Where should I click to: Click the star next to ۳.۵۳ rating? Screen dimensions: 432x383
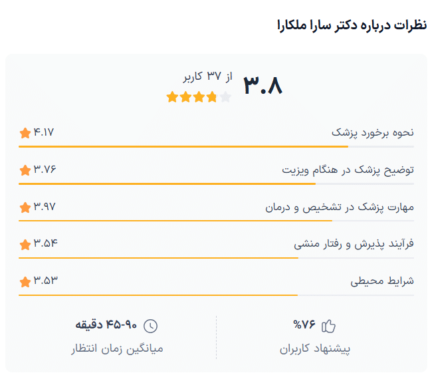(25, 281)
